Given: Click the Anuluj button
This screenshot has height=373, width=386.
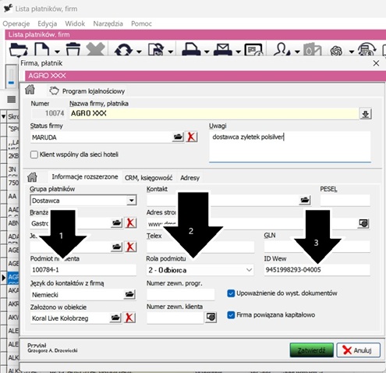Looking at the screenshot, I should (358, 350).
